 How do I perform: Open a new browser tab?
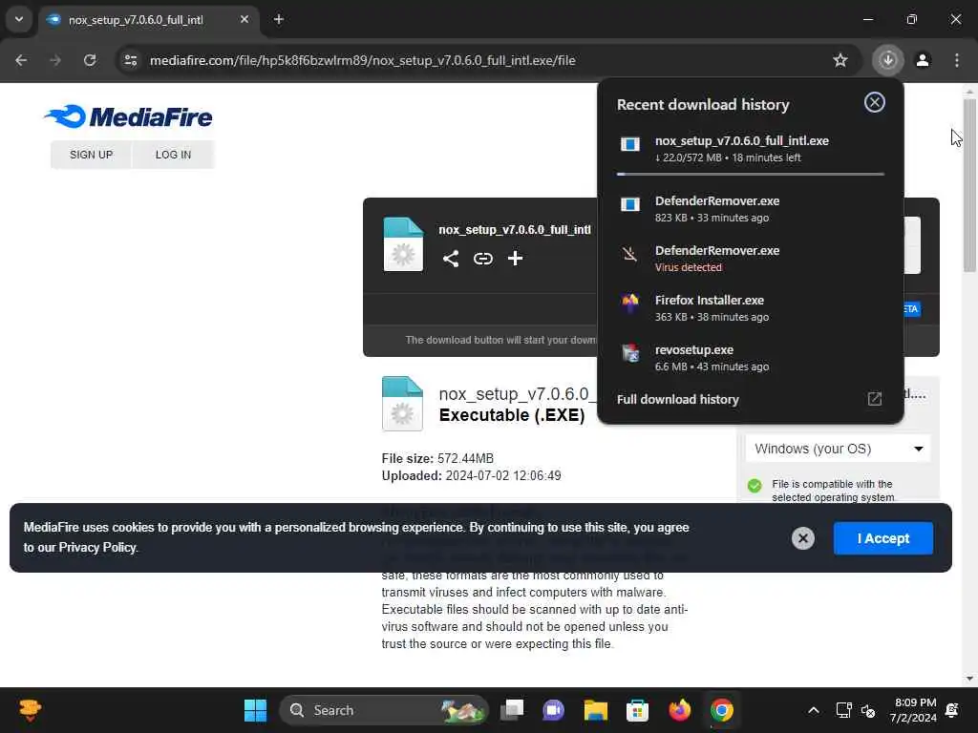pos(279,19)
